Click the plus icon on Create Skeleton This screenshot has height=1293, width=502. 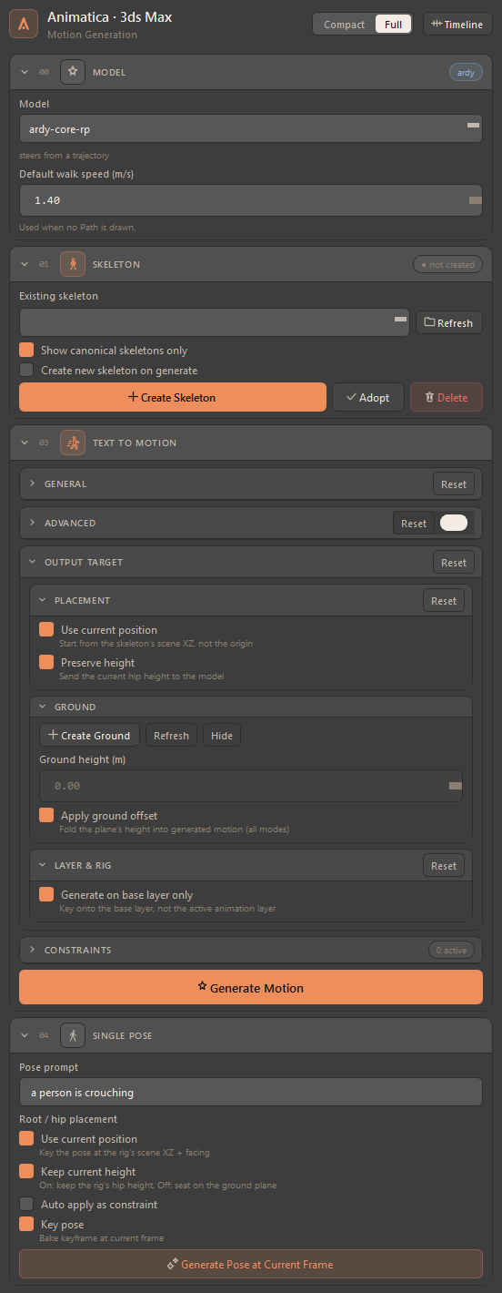pyautogui.click(x=133, y=397)
